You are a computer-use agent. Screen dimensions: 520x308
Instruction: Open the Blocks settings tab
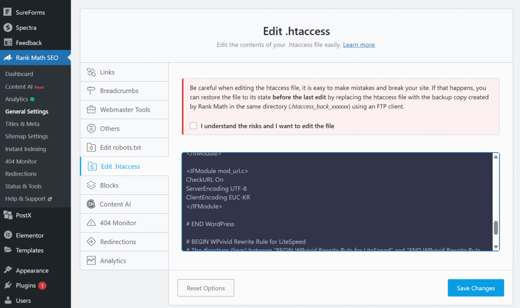tap(124, 185)
